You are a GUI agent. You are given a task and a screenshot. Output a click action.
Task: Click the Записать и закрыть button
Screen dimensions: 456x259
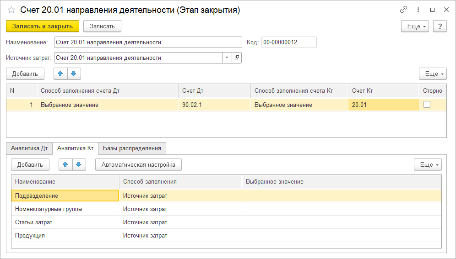tap(43, 26)
